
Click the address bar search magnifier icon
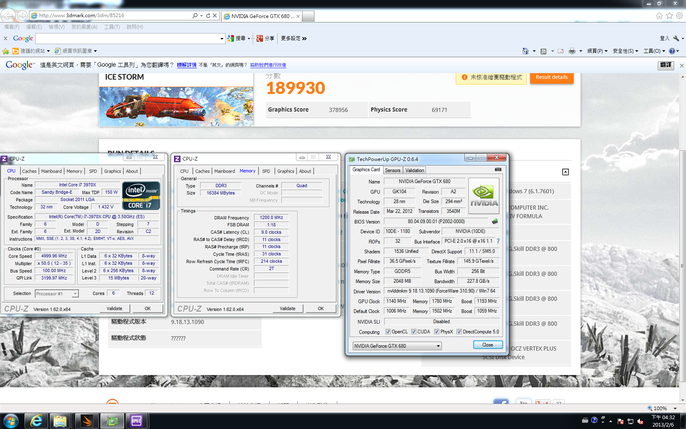click(195, 16)
